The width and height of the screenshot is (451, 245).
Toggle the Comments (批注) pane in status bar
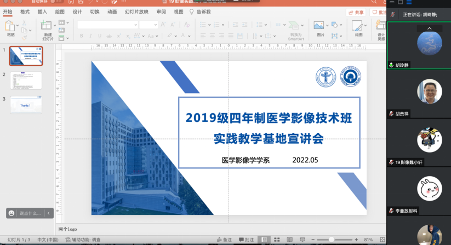(x=247, y=240)
